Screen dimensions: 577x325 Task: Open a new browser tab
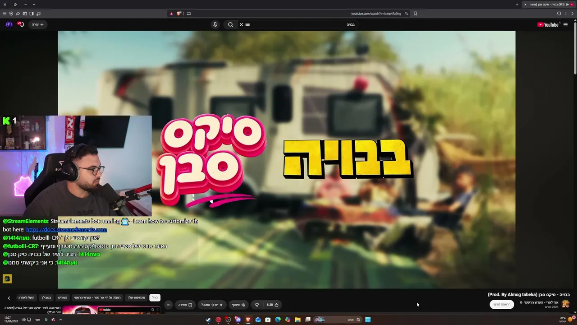517,5
